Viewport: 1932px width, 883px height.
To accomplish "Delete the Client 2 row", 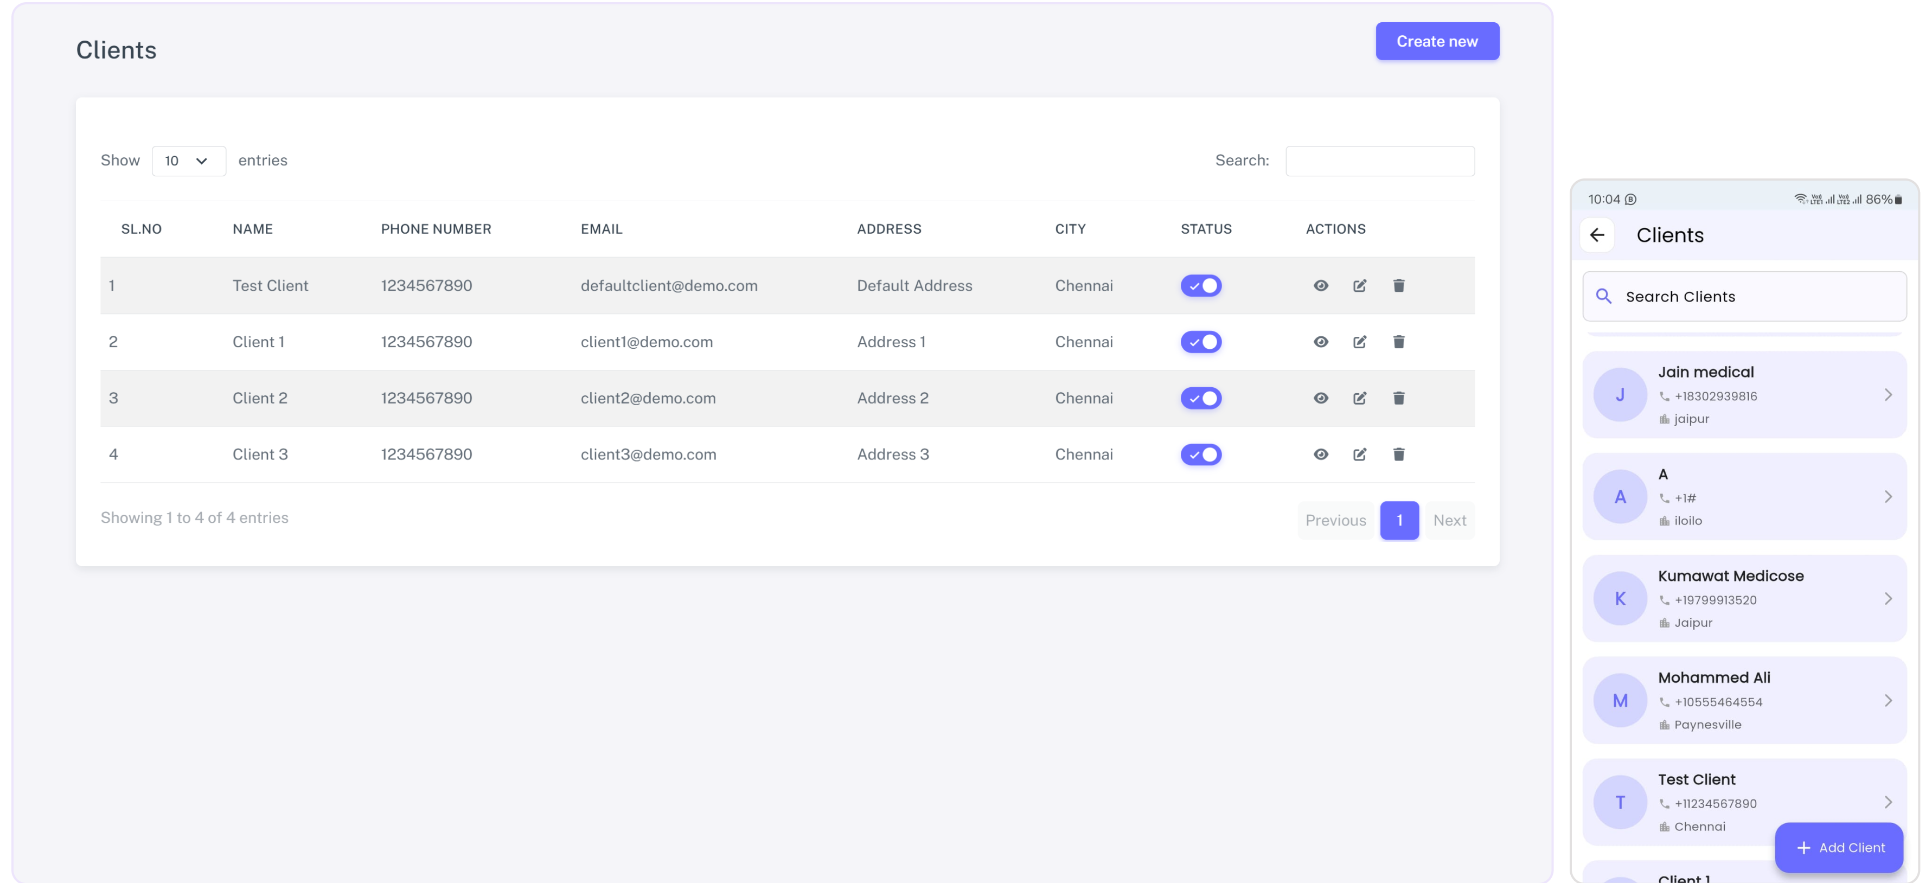I will (1399, 398).
